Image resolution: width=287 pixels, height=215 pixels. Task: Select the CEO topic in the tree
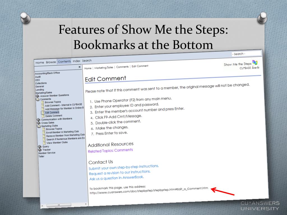tap(38, 80)
